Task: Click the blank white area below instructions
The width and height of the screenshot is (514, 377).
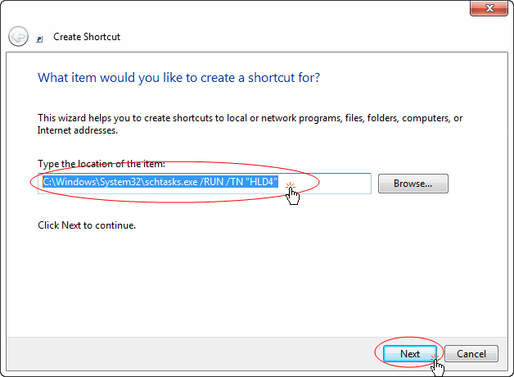Action: pos(257,282)
